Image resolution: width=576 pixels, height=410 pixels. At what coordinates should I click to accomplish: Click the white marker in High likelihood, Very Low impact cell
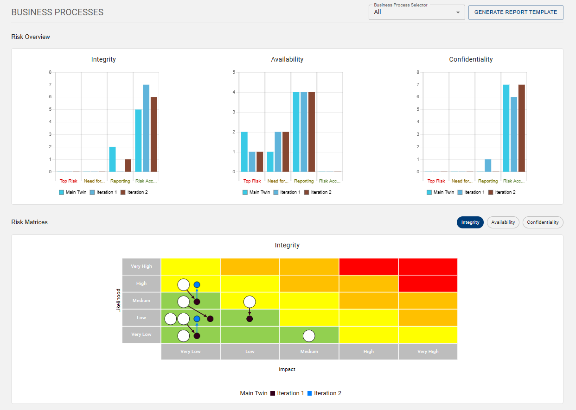pyautogui.click(x=184, y=284)
